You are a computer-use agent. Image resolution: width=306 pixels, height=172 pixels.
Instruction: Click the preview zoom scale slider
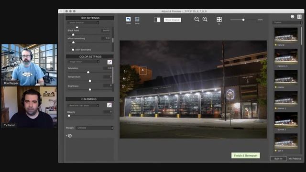tap(243, 20)
